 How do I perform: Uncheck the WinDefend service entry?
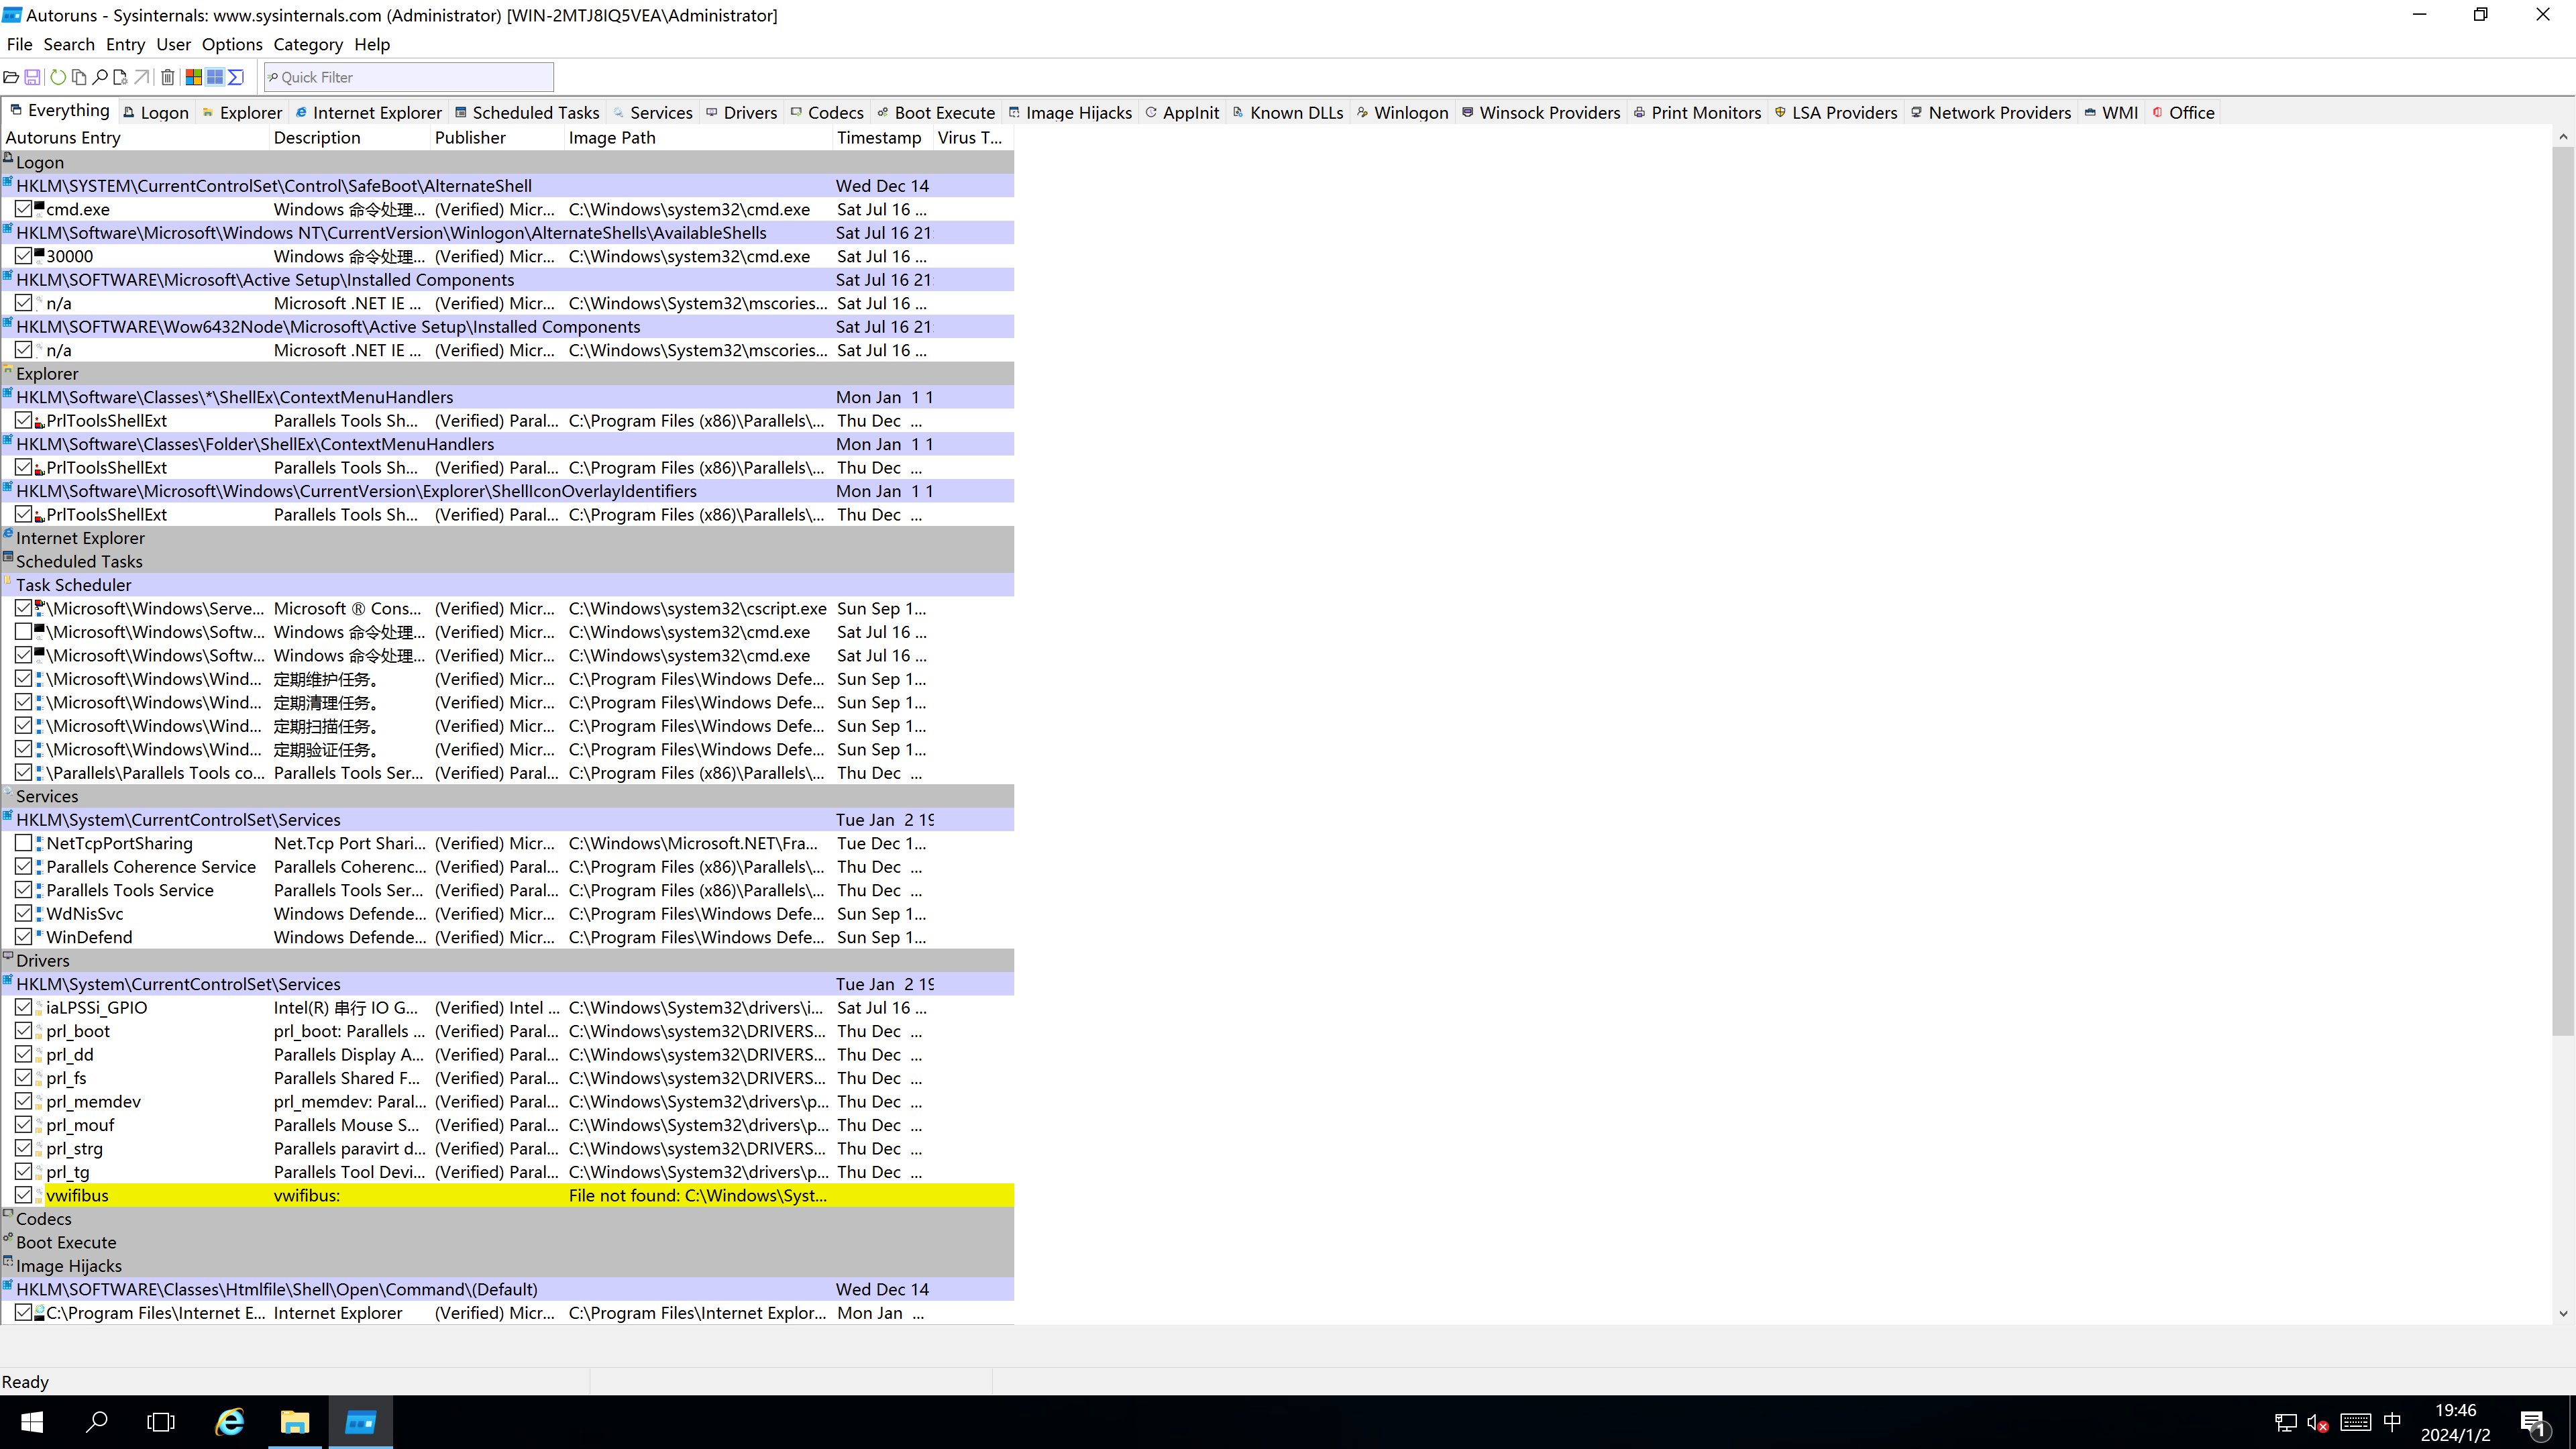pos(24,937)
